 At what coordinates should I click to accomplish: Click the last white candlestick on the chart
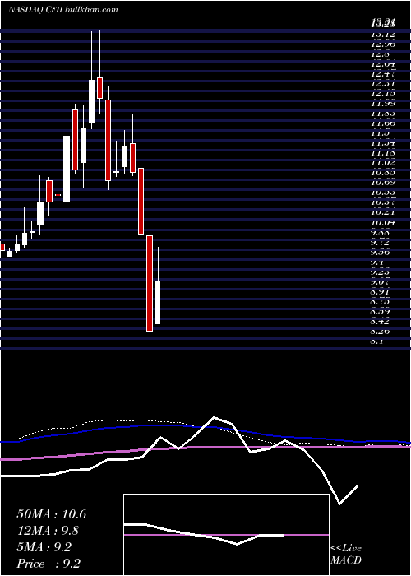[158, 303]
